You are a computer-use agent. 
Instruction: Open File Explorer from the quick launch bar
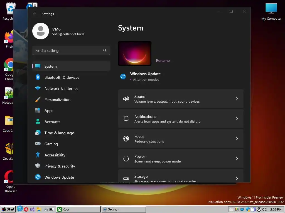[x=39, y=210]
